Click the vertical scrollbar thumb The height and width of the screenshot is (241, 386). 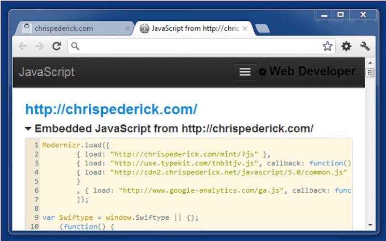click(370, 73)
